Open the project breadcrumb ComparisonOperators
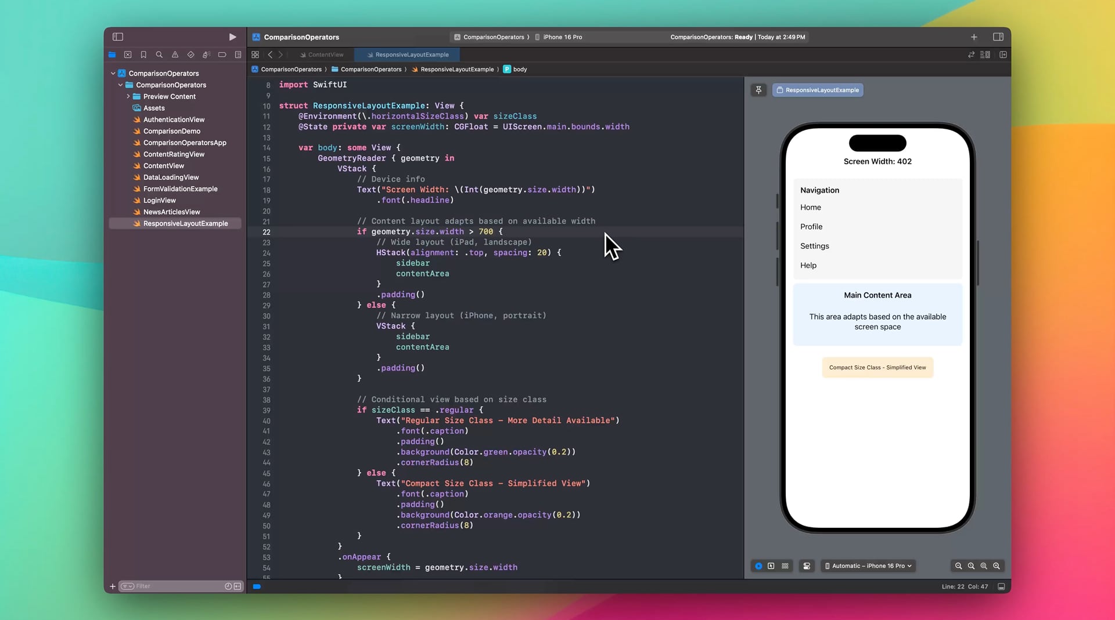This screenshot has width=1115, height=620. tap(287, 70)
